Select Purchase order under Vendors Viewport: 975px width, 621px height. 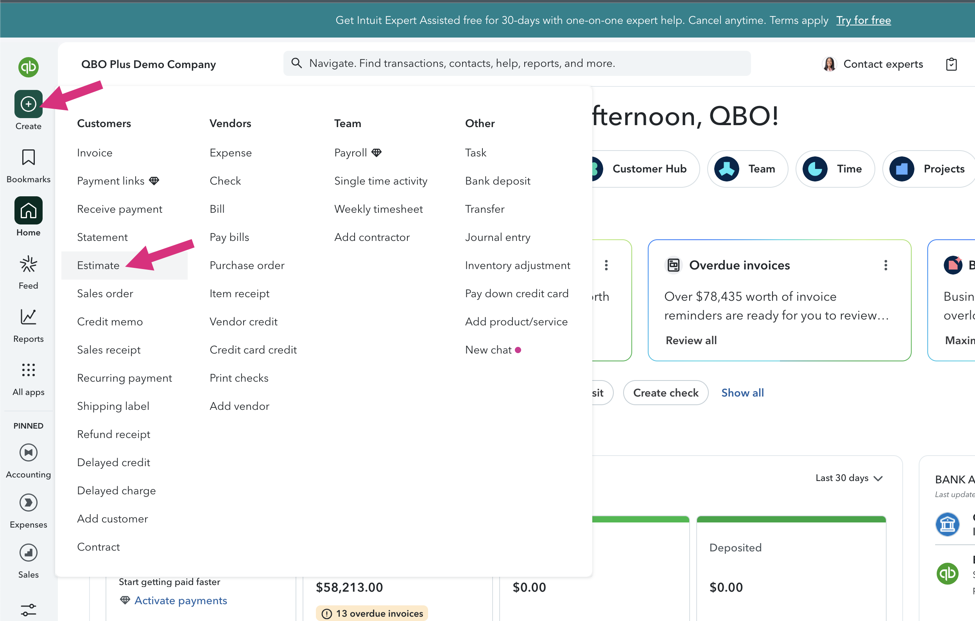247,265
